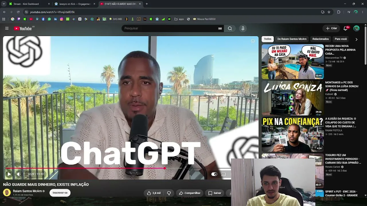
Task: Mute the video volume
Action: click(x=19, y=174)
